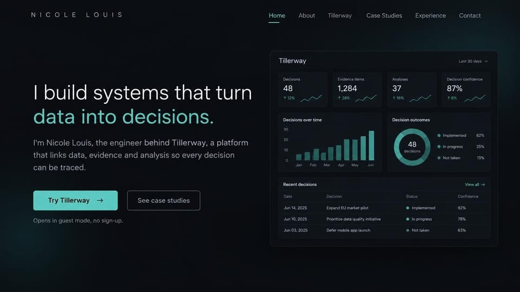Open Case Studies in navigation
This screenshot has width=520, height=292.
pos(384,16)
